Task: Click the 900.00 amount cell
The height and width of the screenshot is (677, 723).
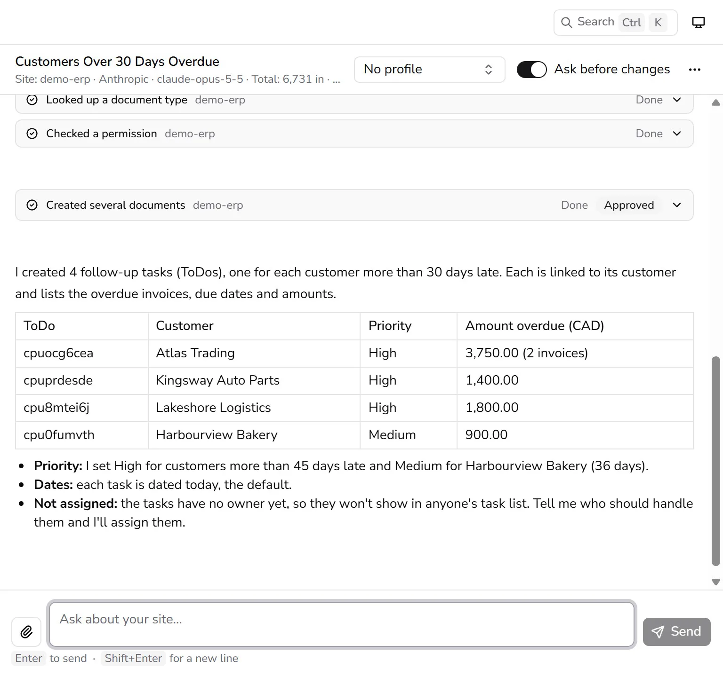Action: click(575, 435)
